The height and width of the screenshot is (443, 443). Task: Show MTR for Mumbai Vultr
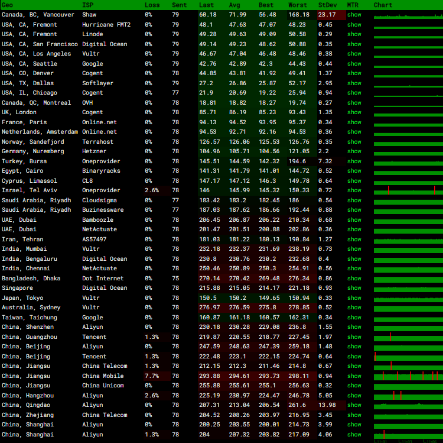pyautogui.click(x=354, y=249)
